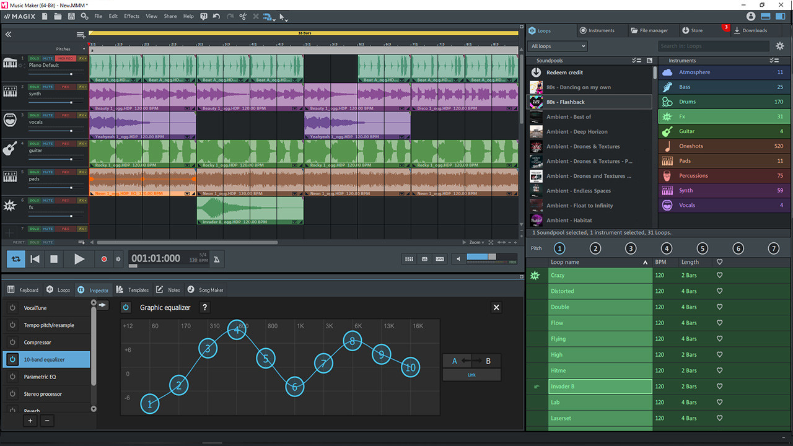Viewport: 793px width, 446px height.
Task: Open the Effects menu
Action: (x=131, y=16)
